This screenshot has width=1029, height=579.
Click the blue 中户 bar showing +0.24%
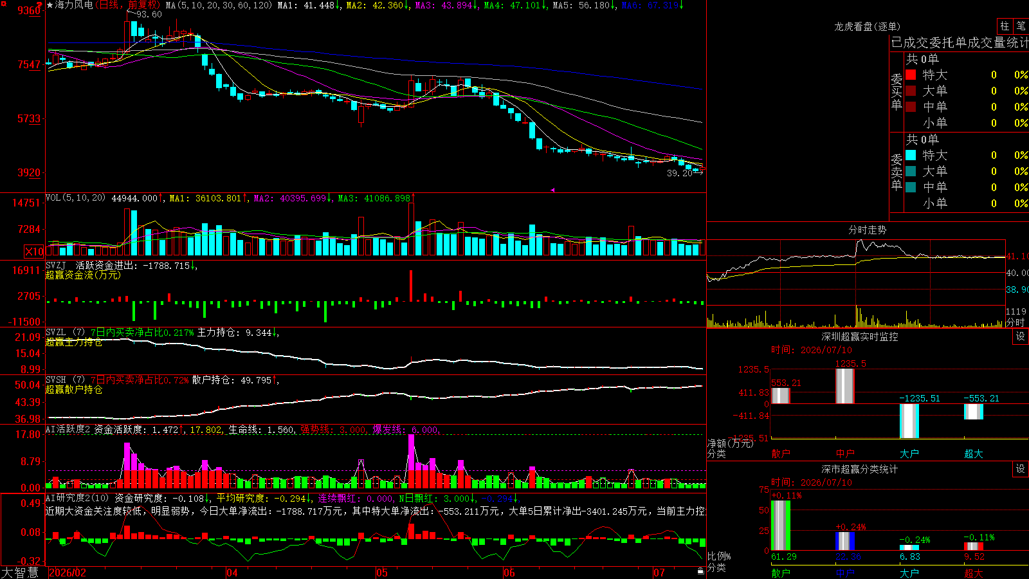point(845,541)
